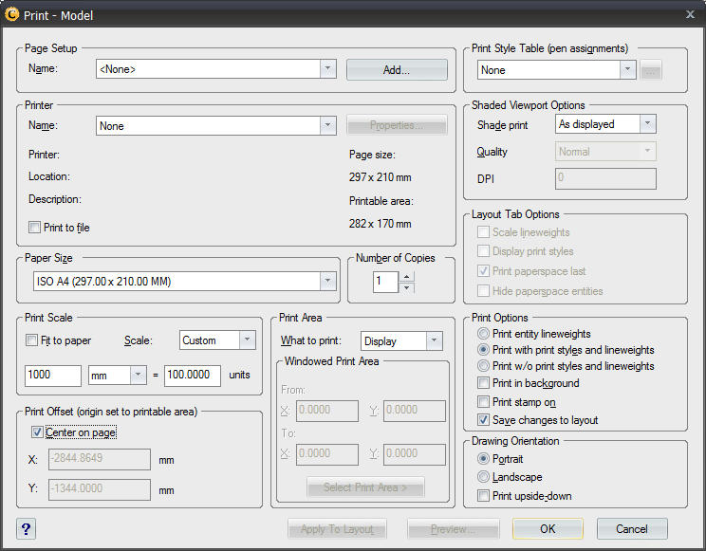Turn on Print stamp on option
The width and height of the screenshot is (706, 551).
(x=483, y=401)
